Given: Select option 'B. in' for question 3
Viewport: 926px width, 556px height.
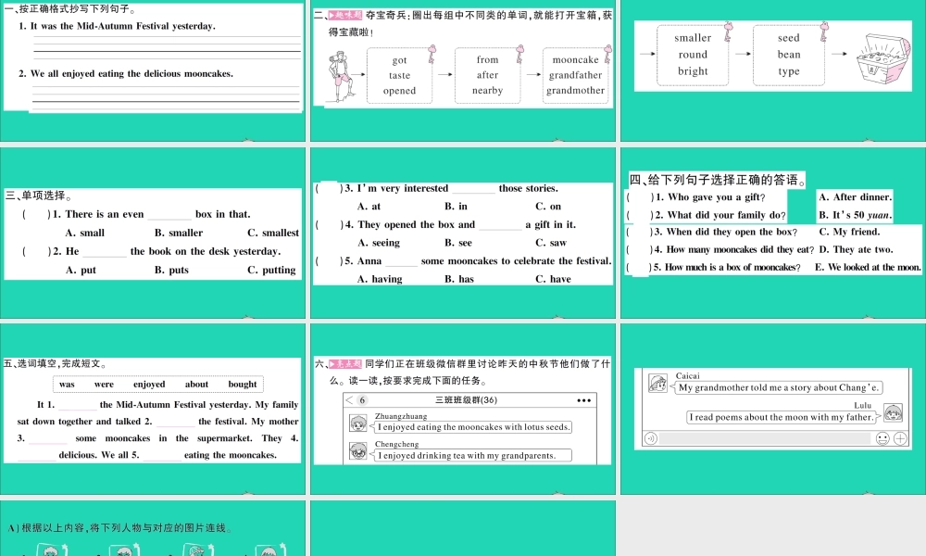Looking at the screenshot, I should tap(456, 207).
